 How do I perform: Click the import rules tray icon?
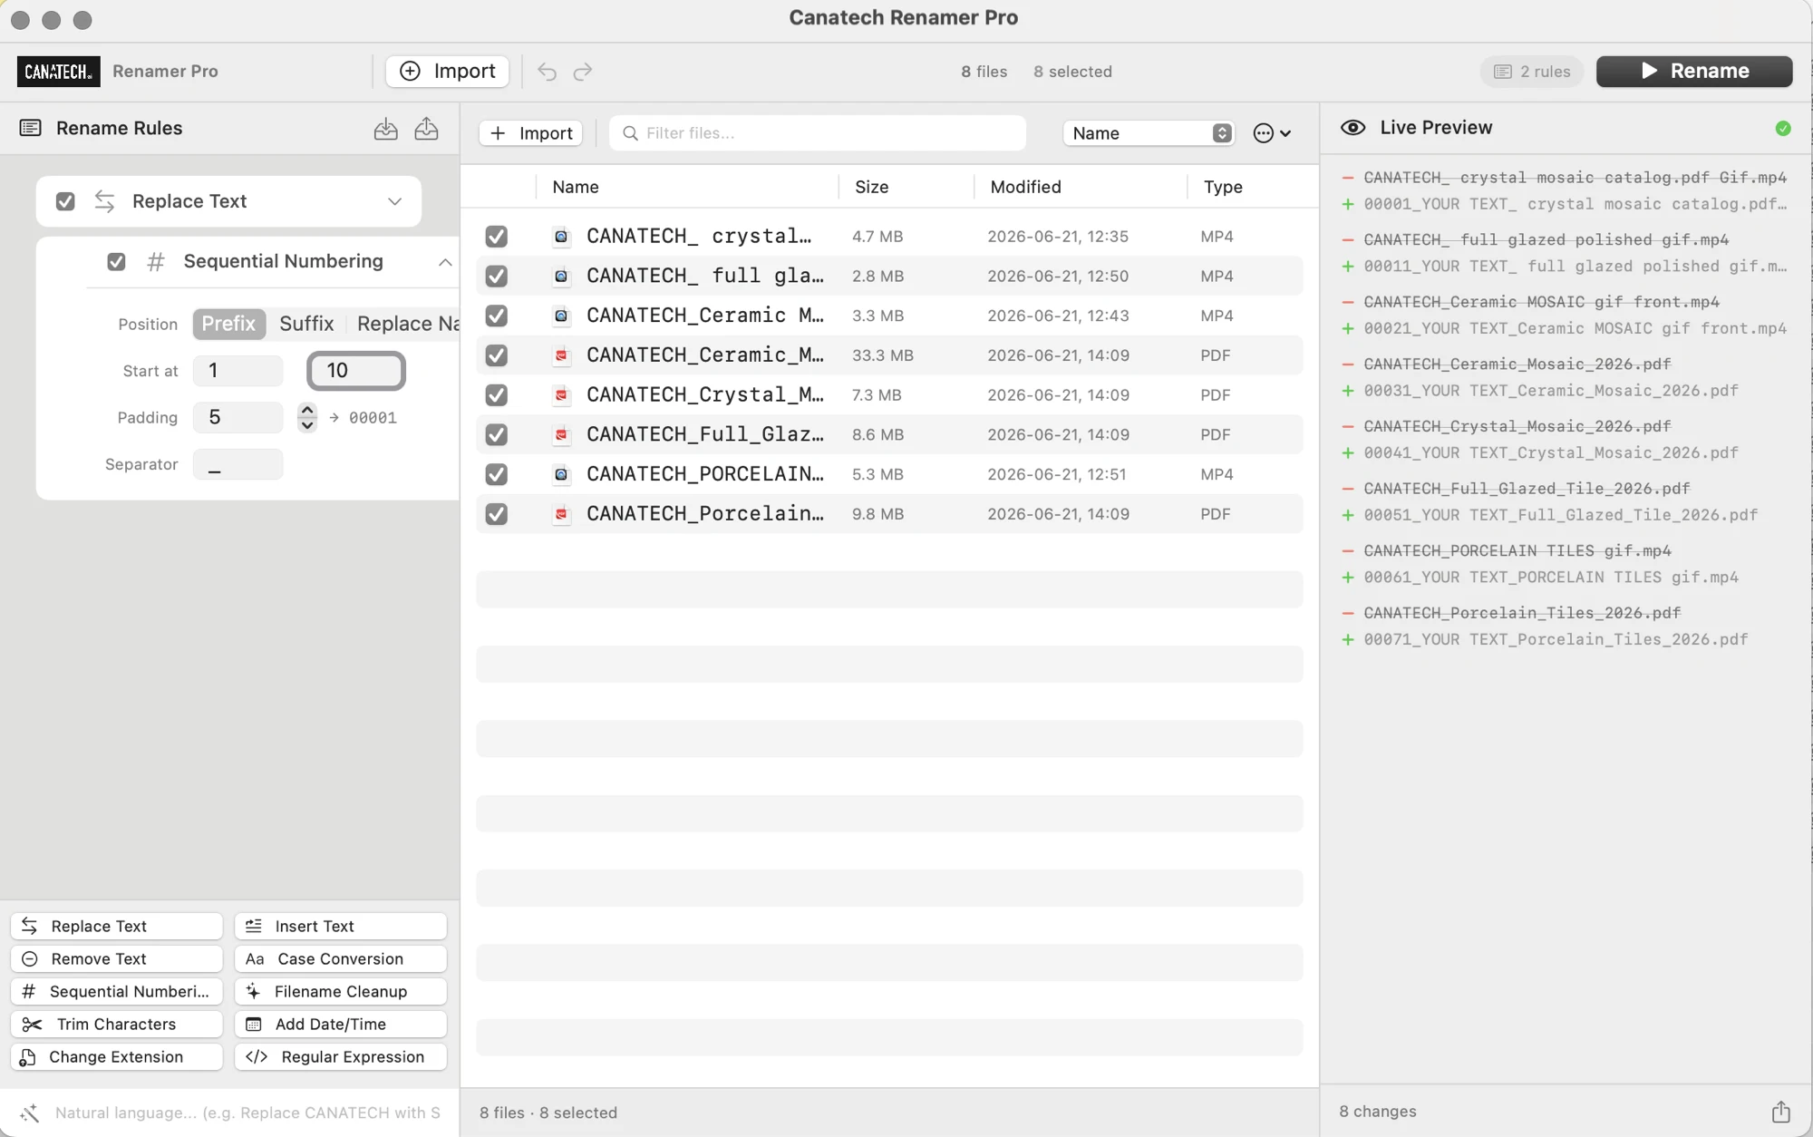pos(385,129)
